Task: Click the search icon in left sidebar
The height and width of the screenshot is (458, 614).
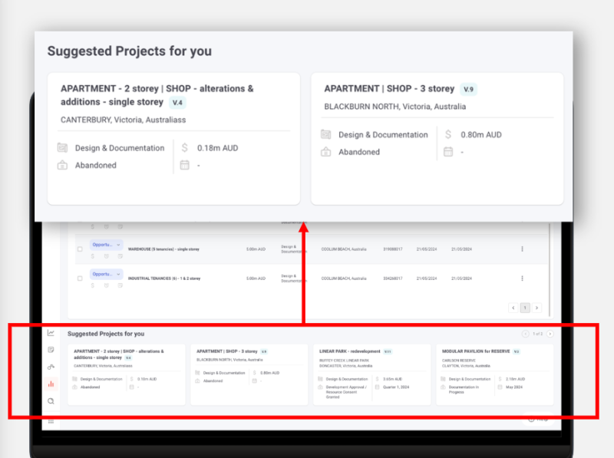Action: pyautogui.click(x=51, y=400)
